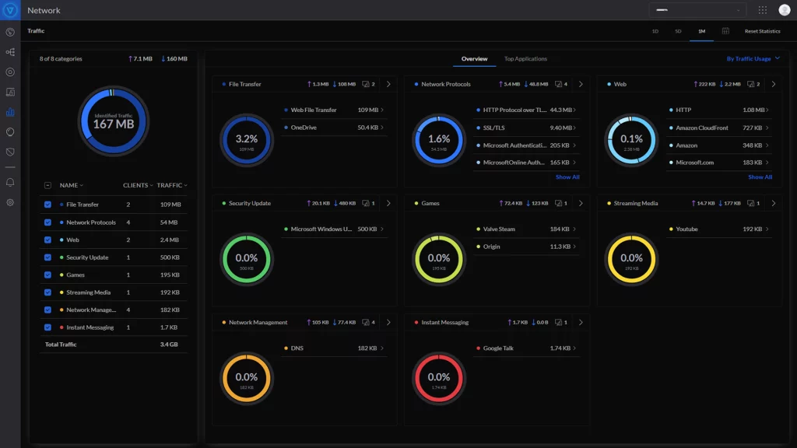The image size is (797, 448).
Task: Open the Dashboard icon in the left sidebar
Action: click(10, 33)
